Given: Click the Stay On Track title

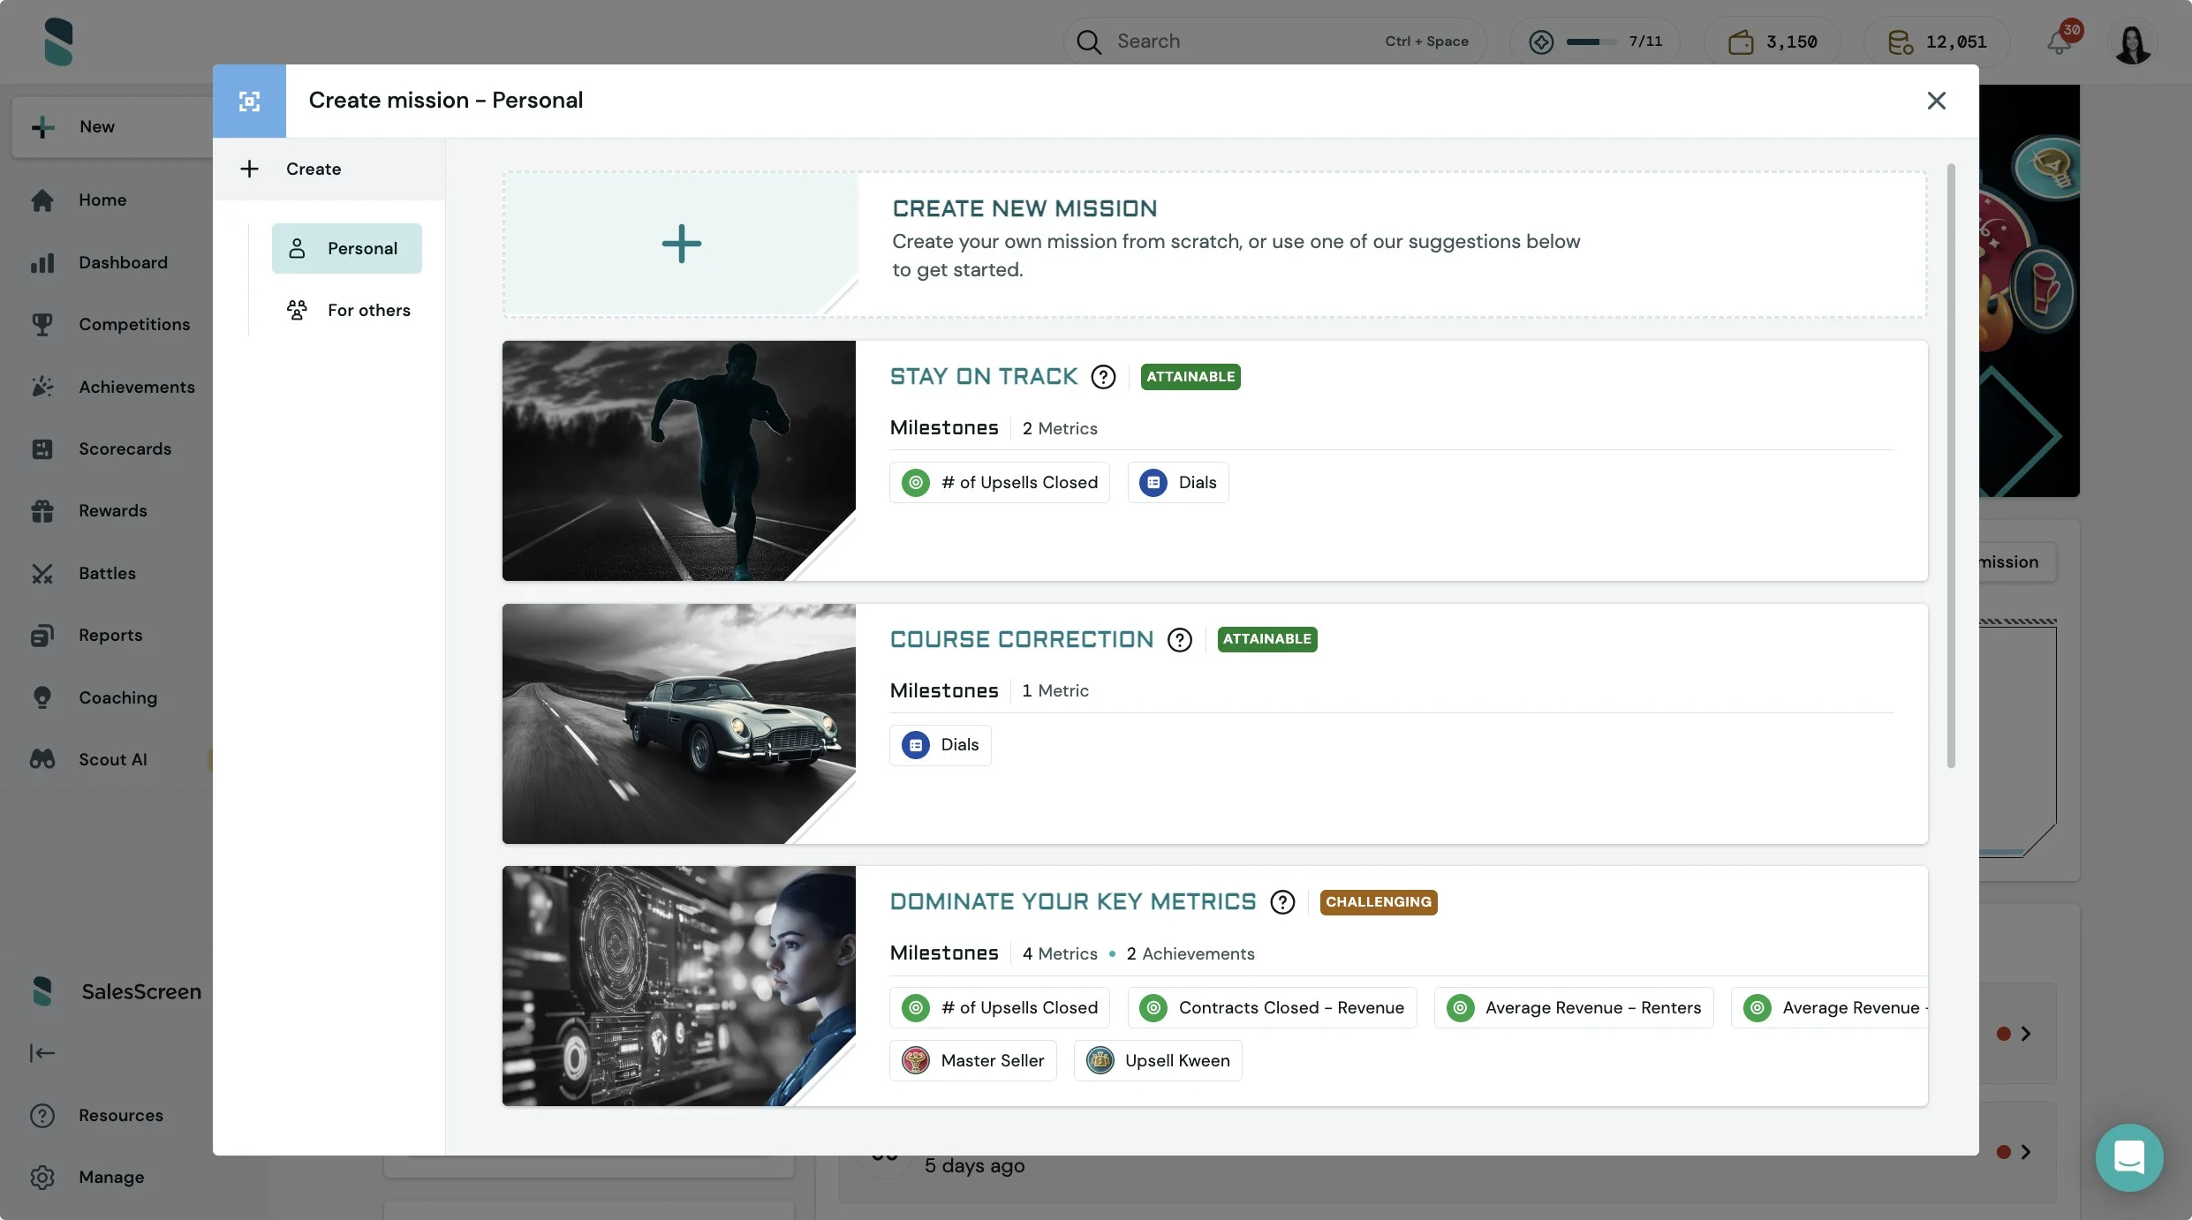Looking at the screenshot, I should (x=984, y=377).
